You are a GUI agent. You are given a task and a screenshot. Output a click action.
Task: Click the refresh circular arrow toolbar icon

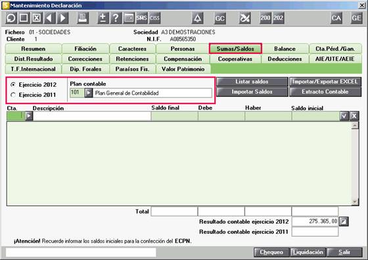pos(11,18)
